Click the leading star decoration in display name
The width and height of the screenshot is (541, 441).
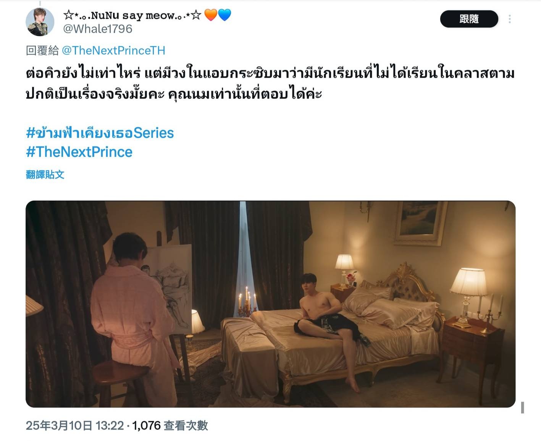point(69,15)
